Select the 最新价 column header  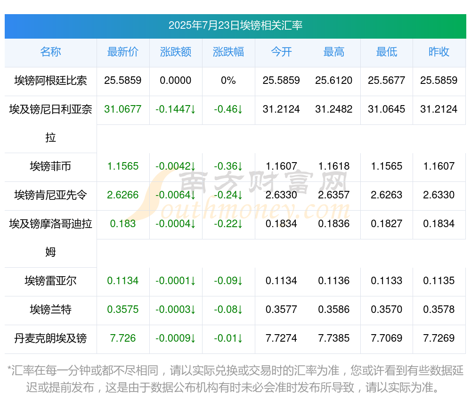(x=123, y=52)
